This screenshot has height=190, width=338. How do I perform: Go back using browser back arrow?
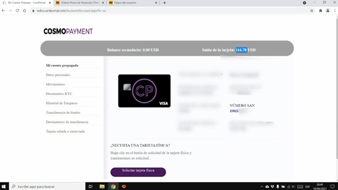coord(3,11)
